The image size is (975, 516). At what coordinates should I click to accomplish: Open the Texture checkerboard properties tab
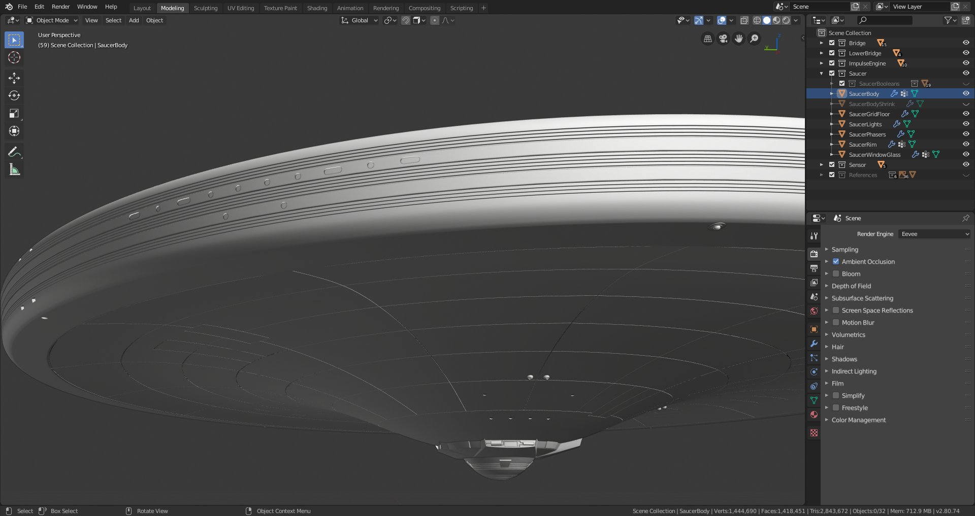pos(814,433)
